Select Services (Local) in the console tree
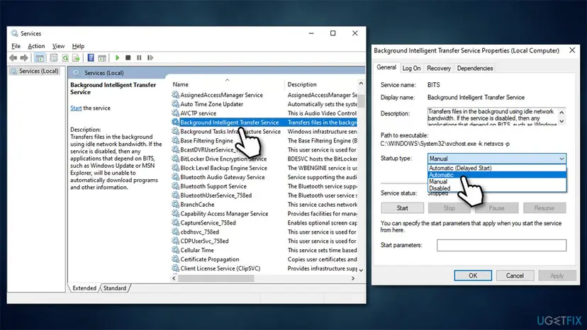This screenshot has width=587, height=330. [35, 71]
